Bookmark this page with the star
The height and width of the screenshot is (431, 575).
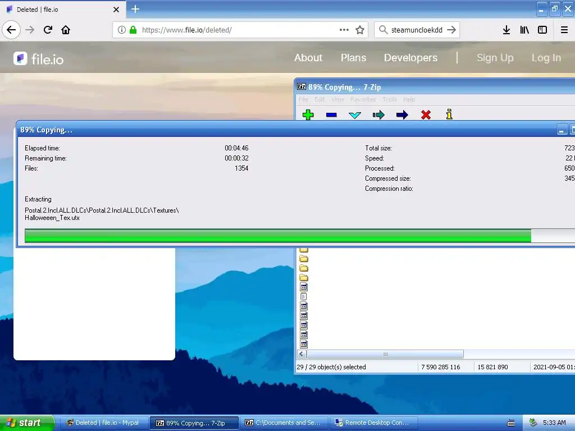(360, 30)
